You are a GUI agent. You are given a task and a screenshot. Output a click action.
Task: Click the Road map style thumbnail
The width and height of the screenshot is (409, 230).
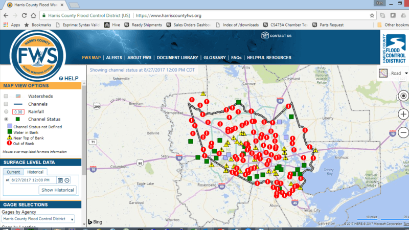[x=383, y=73]
